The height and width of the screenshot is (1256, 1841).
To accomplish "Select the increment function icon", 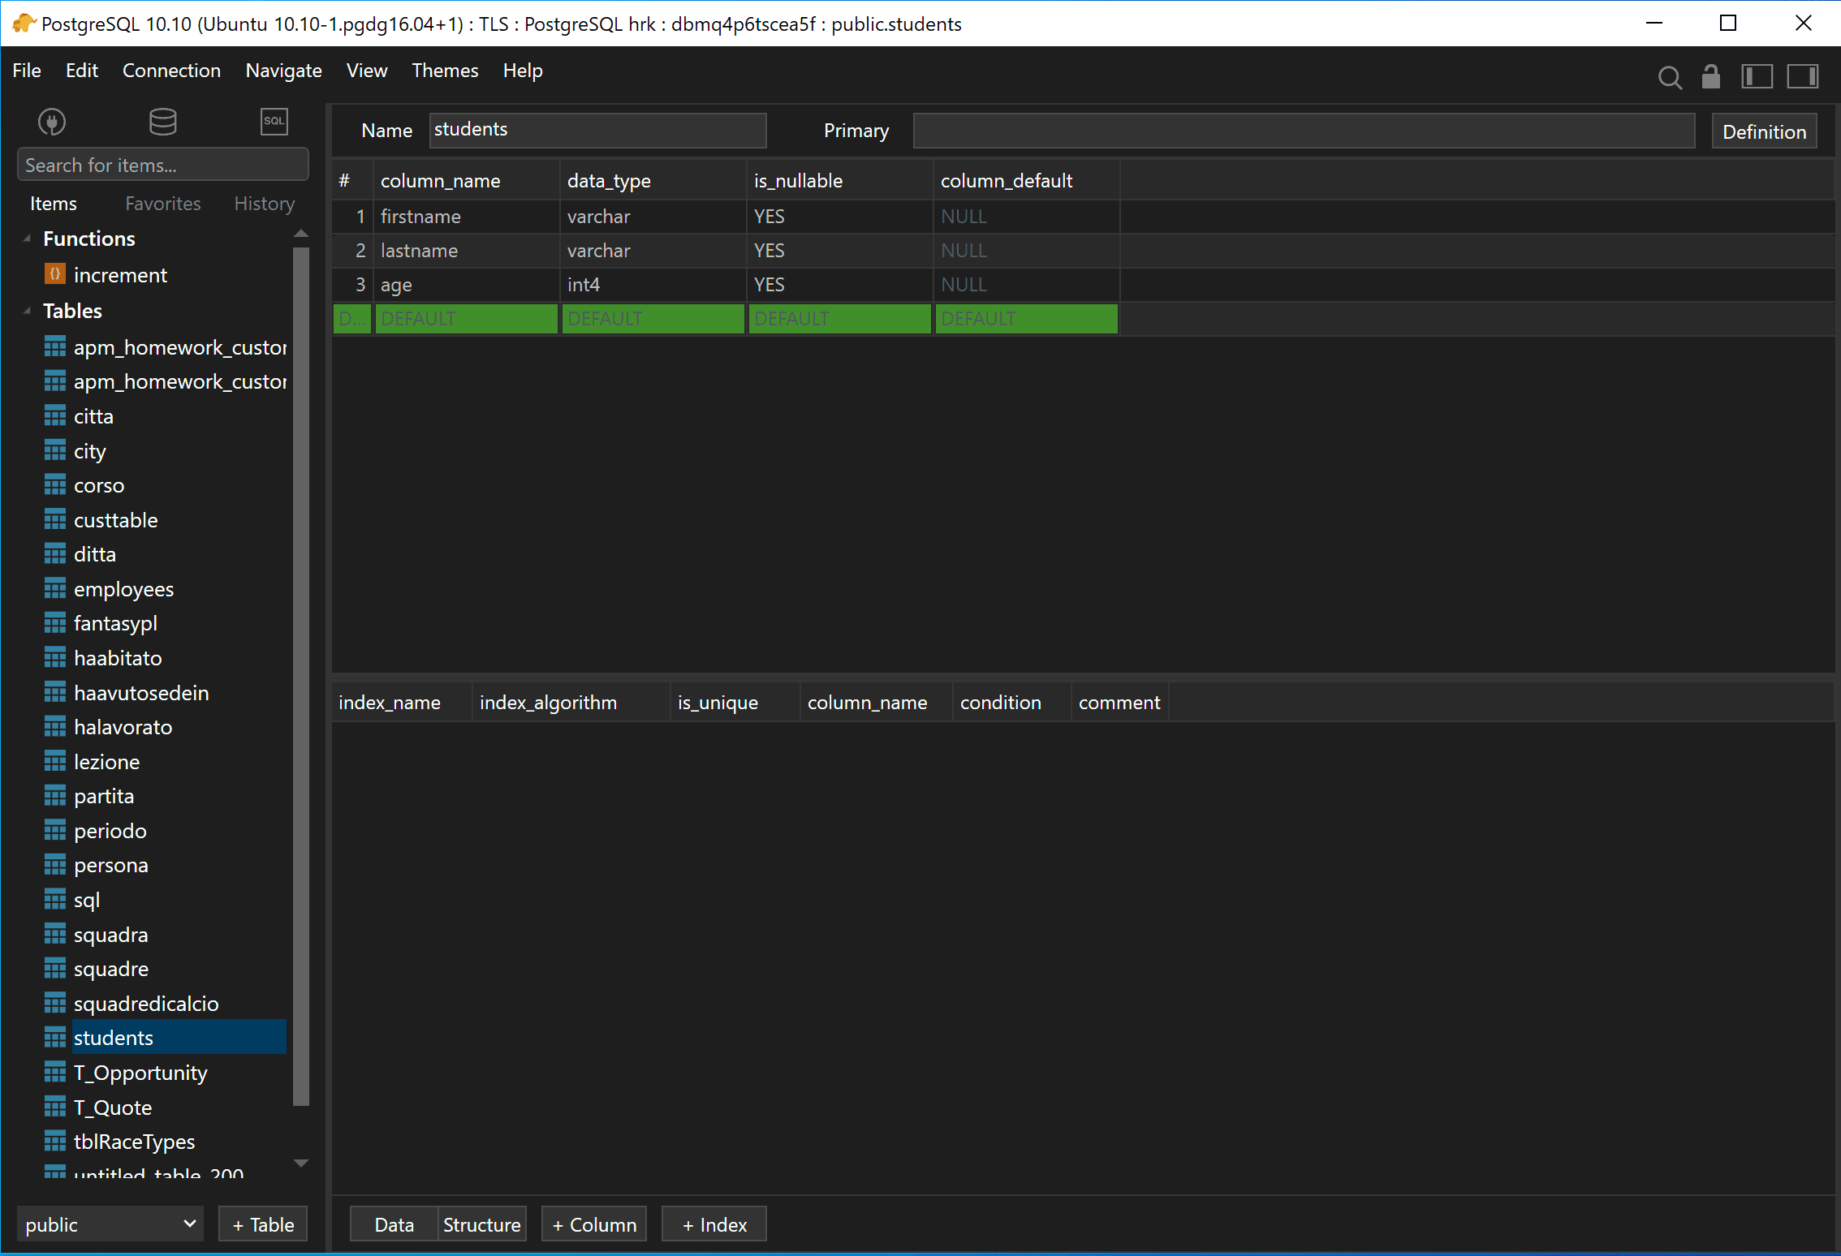I will [54, 274].
